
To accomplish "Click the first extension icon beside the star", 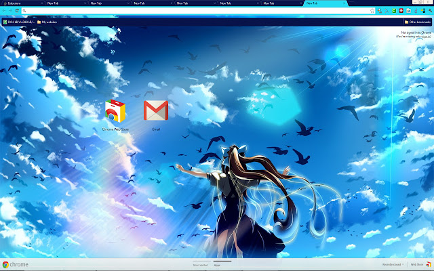I will pyautogui.click(x=380, y=11).
